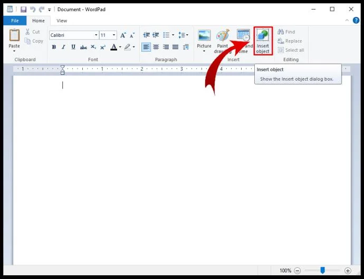Toggle Superscript formatting
Screen dimensions: 364x279
[x=103, y=47]
